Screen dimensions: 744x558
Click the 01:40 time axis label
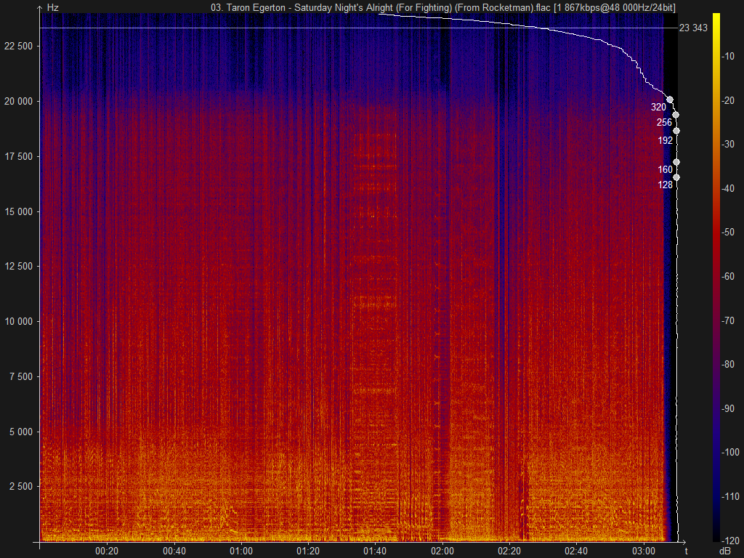(x=376, y=551)
